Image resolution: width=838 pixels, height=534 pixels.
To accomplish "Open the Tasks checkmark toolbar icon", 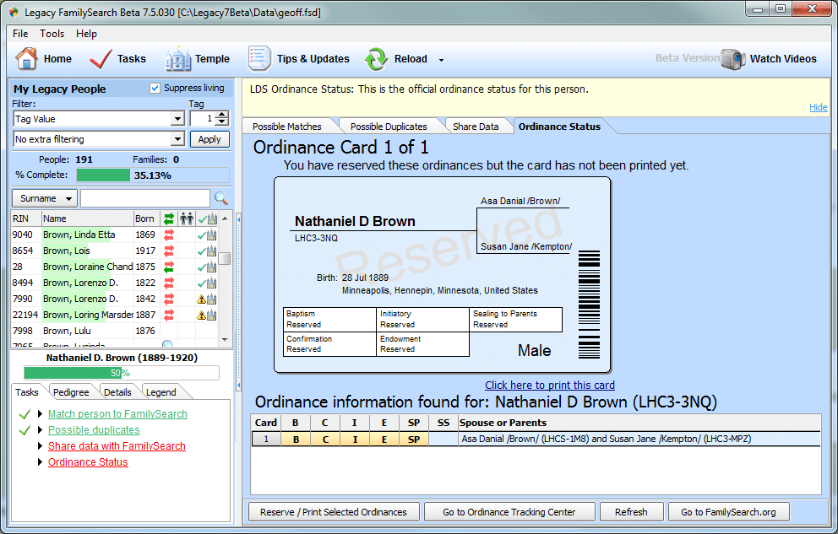I will point(101,59).
